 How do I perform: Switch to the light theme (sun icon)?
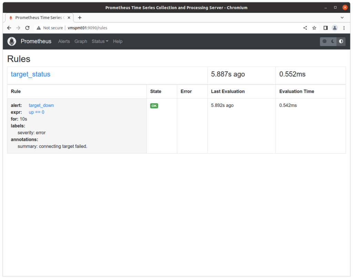tap(324, 41)
